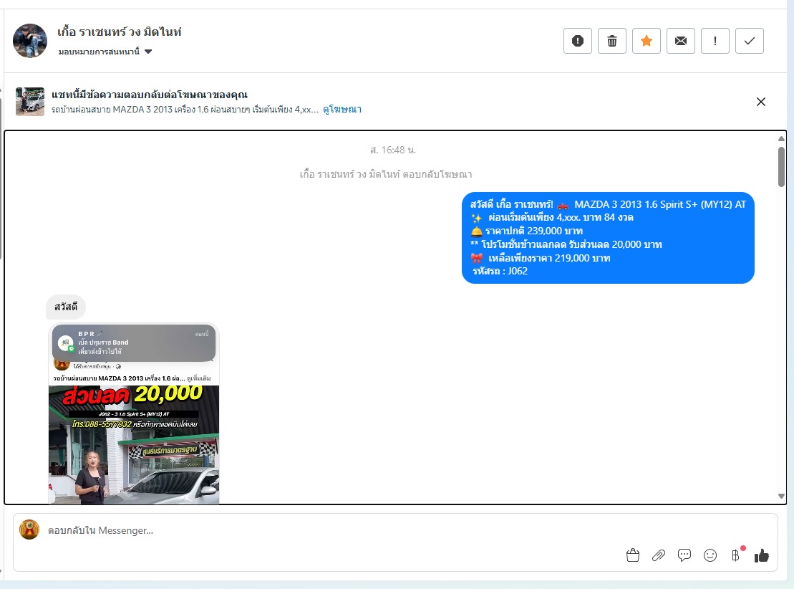Click the ส. 16:48 น. timestamp
The height and width of the screenshot is (589, 794).
(393, 150)
